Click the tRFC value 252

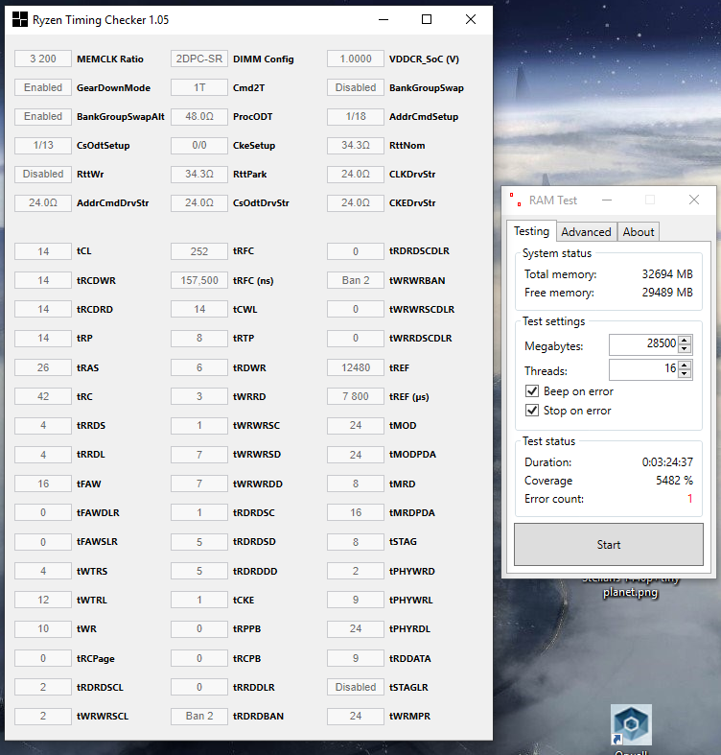199,251
